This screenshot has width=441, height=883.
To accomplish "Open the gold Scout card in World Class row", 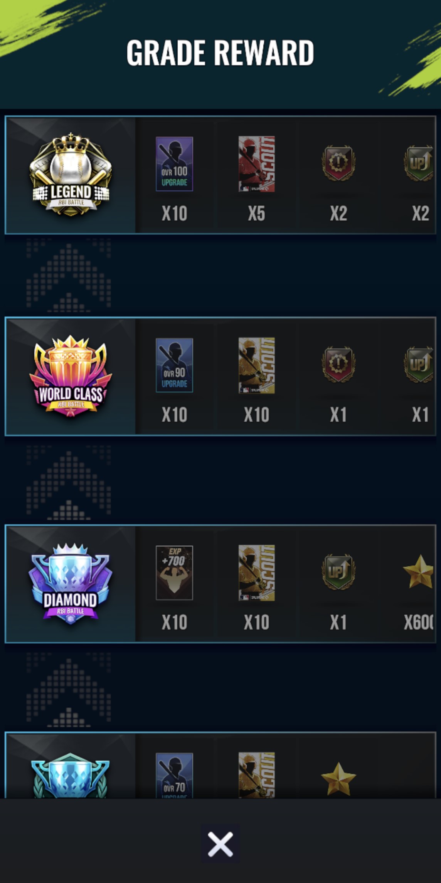I will click(256, 365).
